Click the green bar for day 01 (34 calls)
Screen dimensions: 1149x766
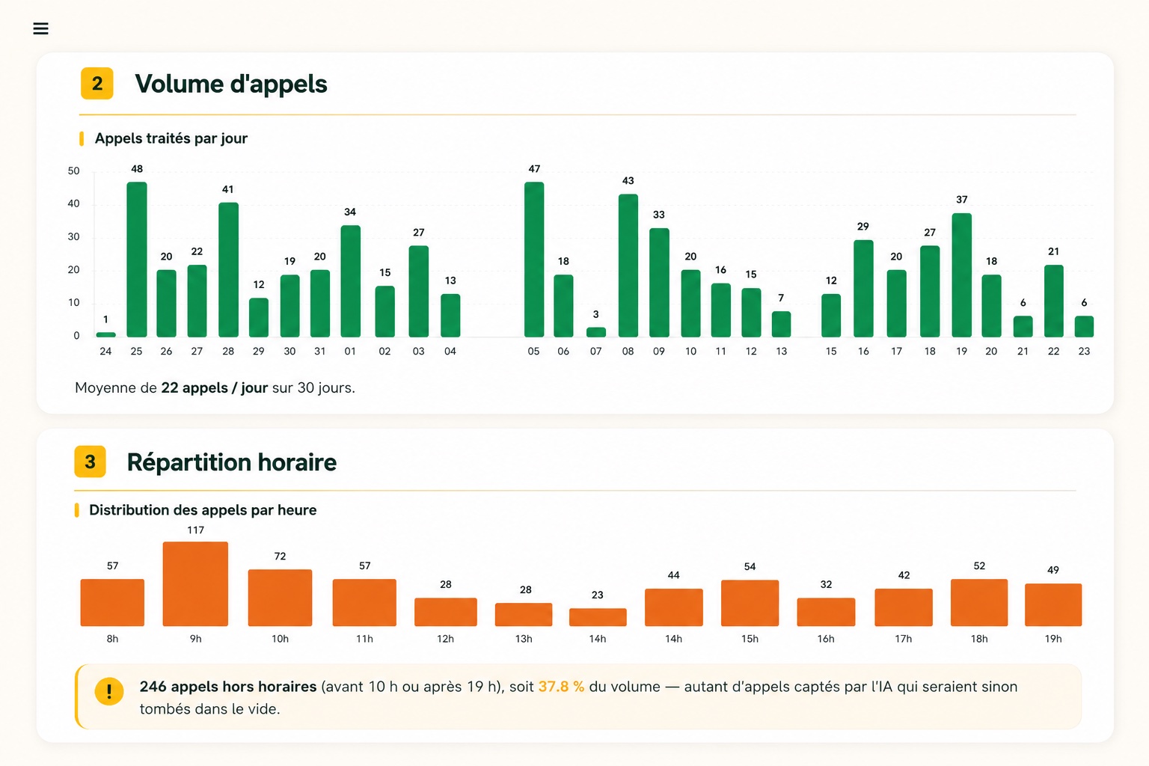(351, 281)
